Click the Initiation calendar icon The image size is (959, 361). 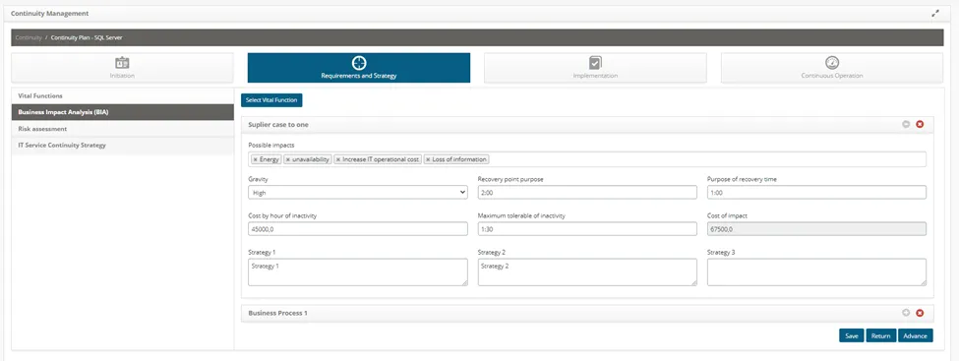tap(122, 62)
